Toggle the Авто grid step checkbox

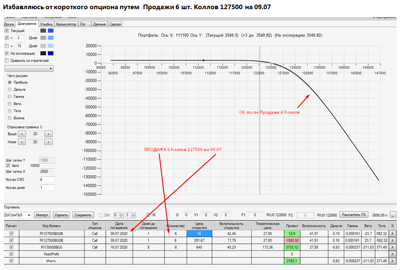pos(8,165)
